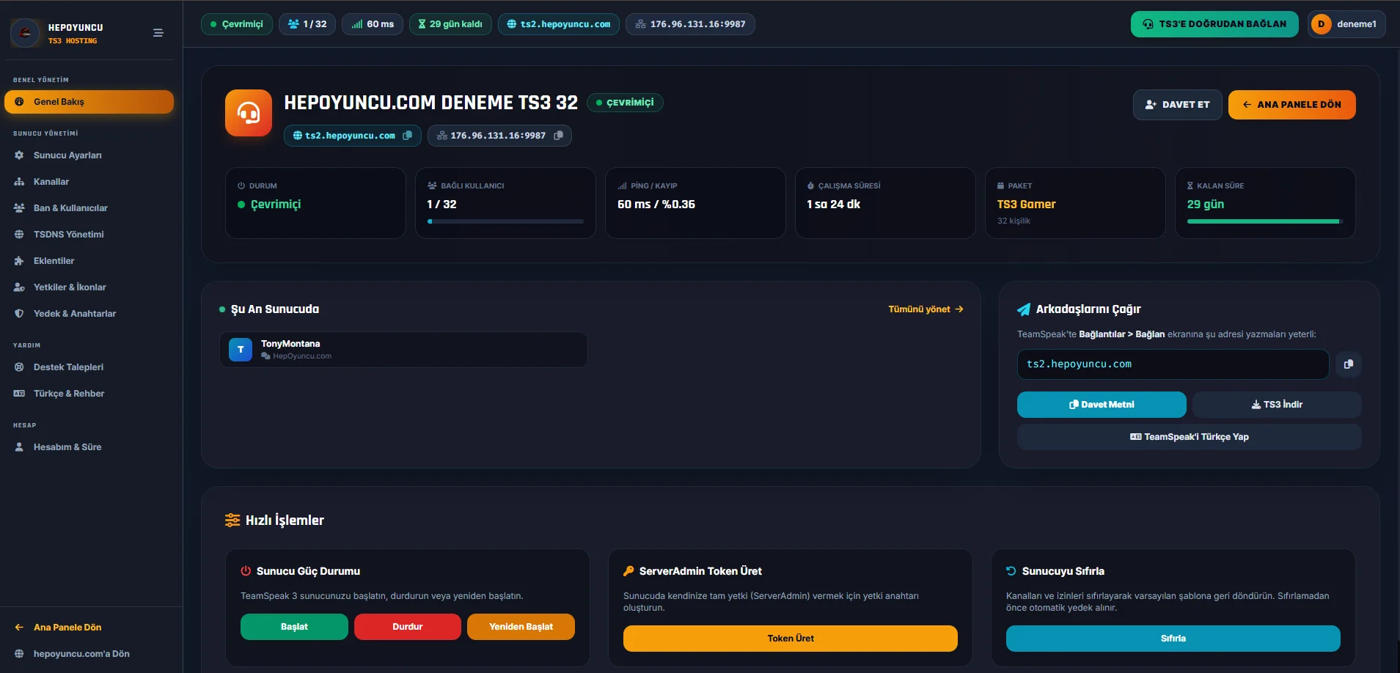Toggle the sidebar hamburger menu icon
This screenshot has width=1400, height=673.
point(158,33)
